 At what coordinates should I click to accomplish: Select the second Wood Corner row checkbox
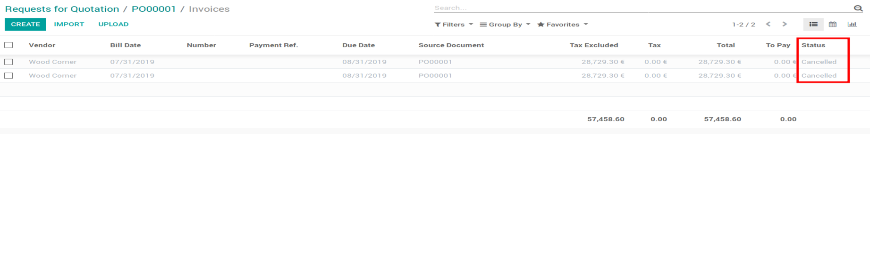tap(8, 75)
